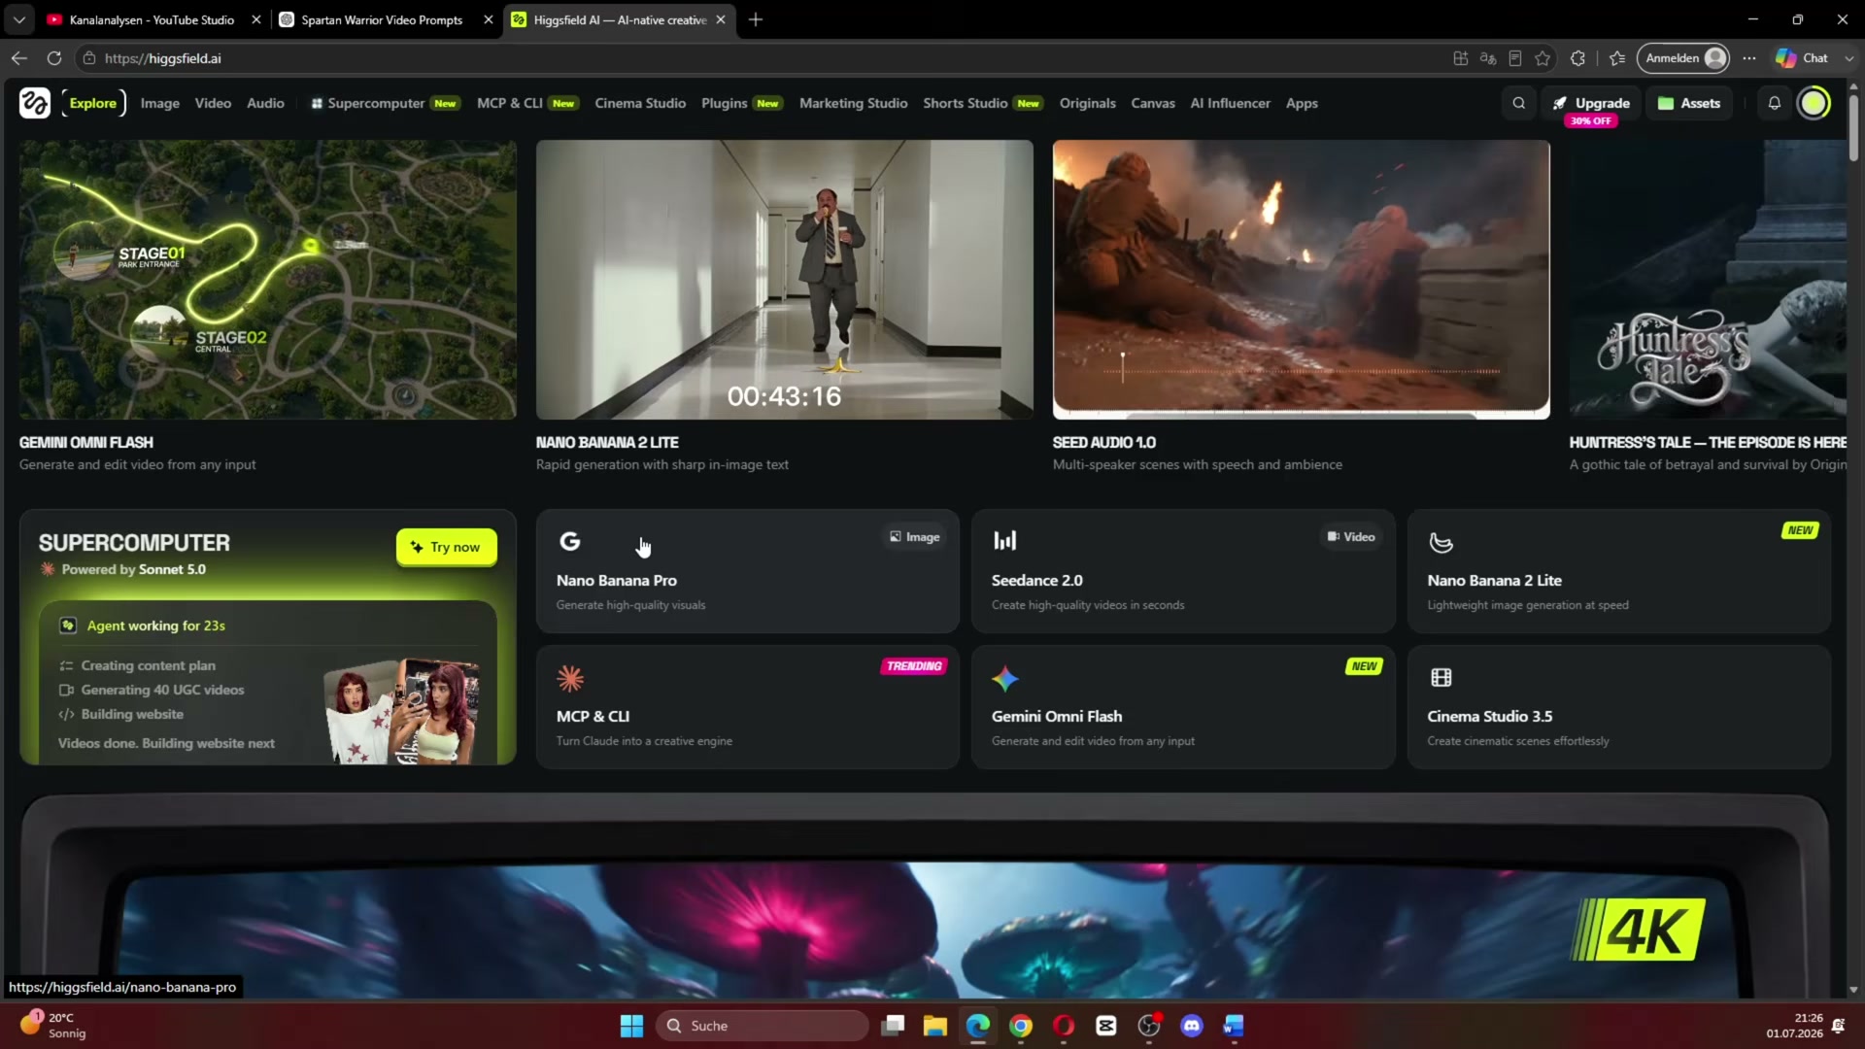The height and width of the screenshot is (1049, 1865).
Task: Open Opera from the taskbar
Action: (1064, 1026)
